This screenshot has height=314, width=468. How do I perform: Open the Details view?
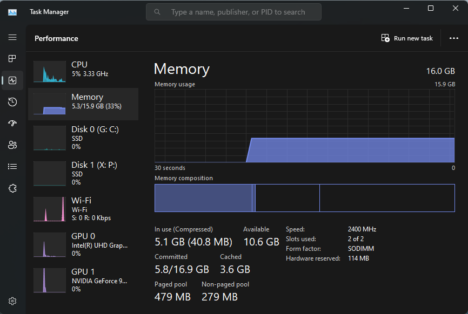point(12,167)
